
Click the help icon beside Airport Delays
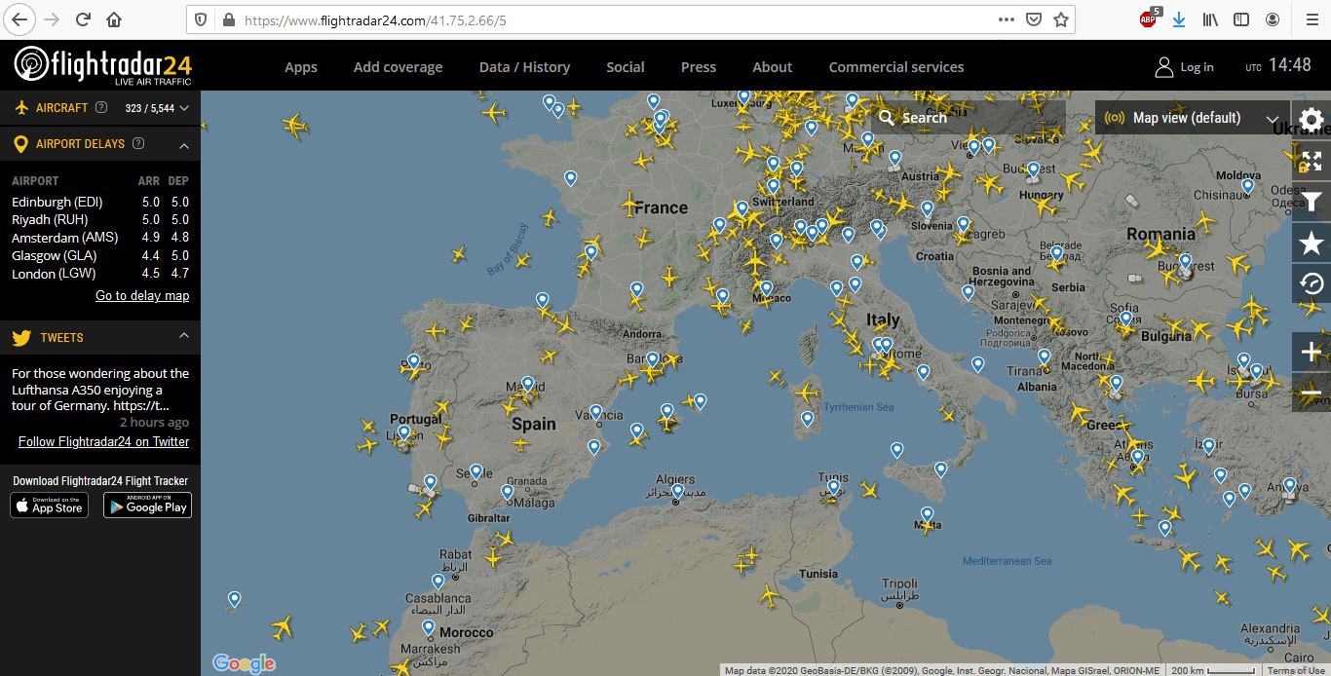[x=138, y=143]
